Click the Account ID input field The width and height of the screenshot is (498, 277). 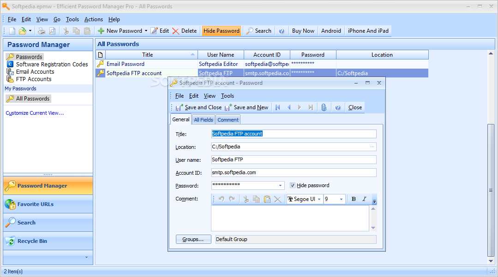(294, 173)
